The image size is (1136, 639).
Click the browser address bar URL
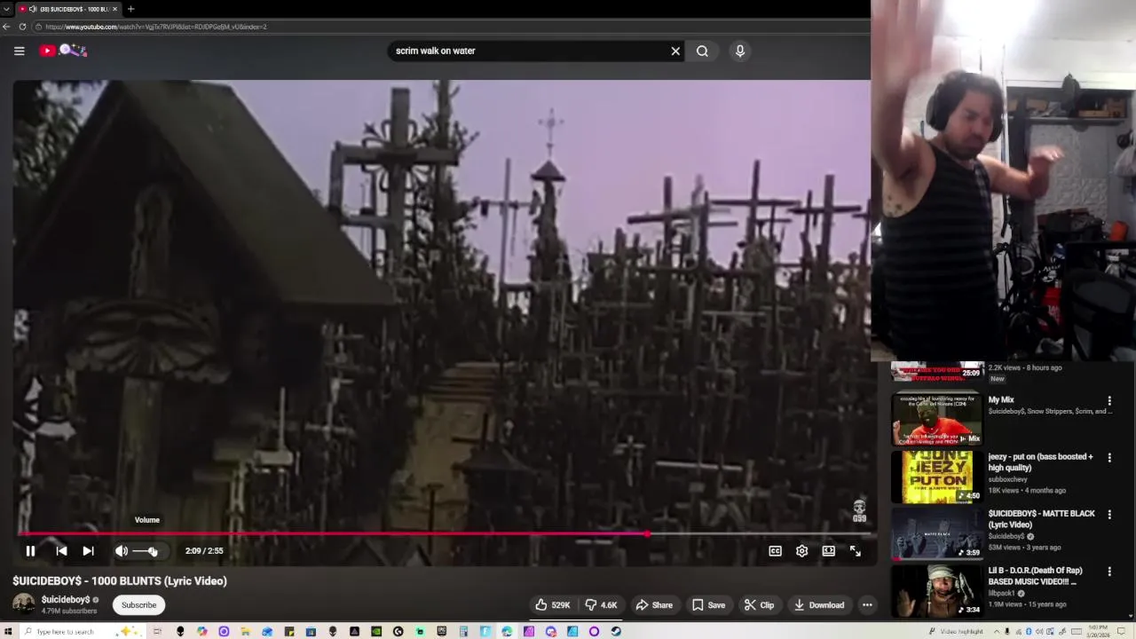tap(155, 27)
